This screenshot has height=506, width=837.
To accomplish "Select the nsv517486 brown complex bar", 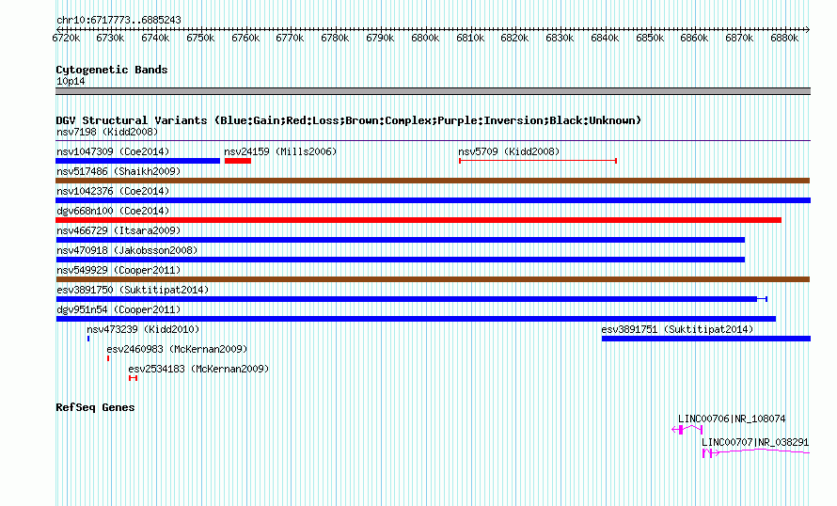I will tap(433, 181).
